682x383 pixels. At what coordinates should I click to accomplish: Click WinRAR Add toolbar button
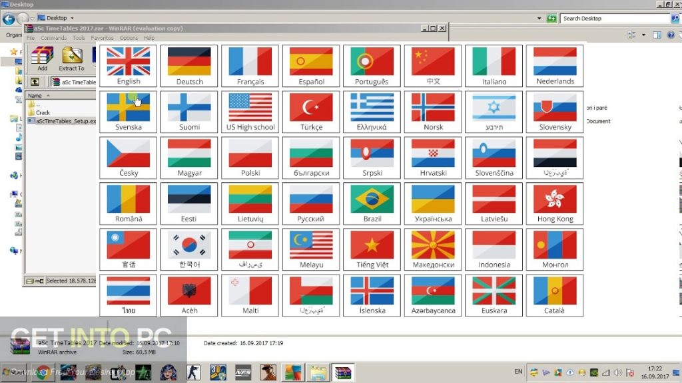(42, 59)
